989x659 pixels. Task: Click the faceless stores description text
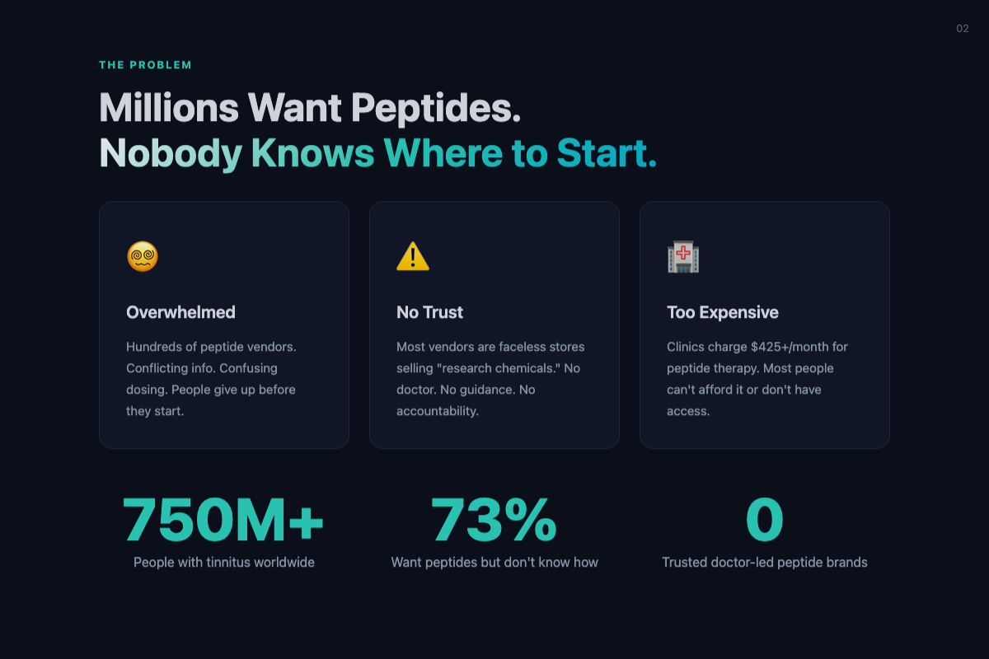490,379
